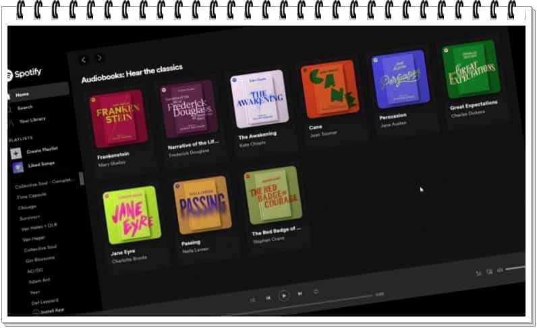Click the volume slider
This screenshot has height=328, width=537.
click(515, 268)
